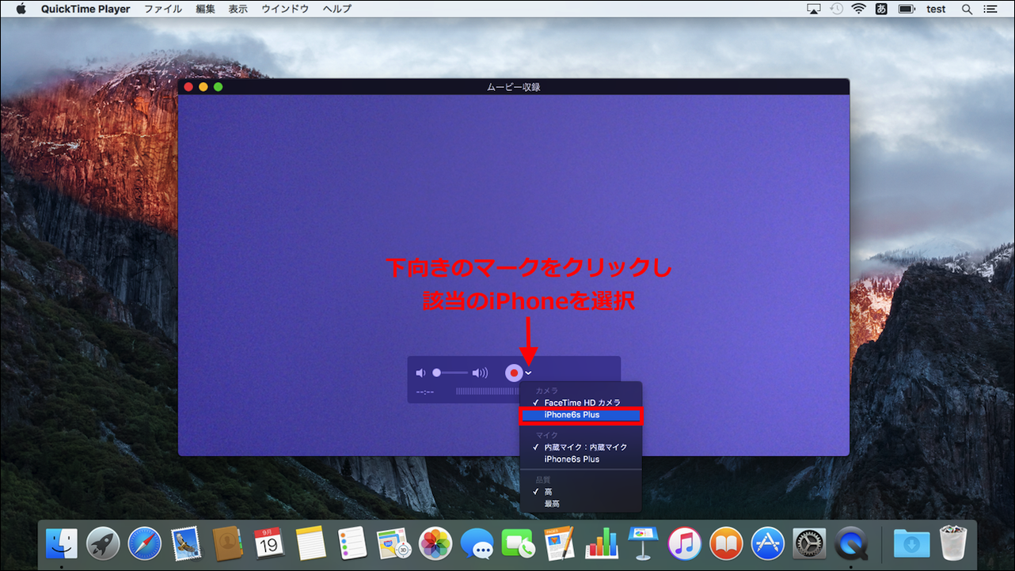Image resolution: width=1015 pixels, height=571 pixels.
Task: Click the low-volume speaker icon
Action: [x=420, y=372]
